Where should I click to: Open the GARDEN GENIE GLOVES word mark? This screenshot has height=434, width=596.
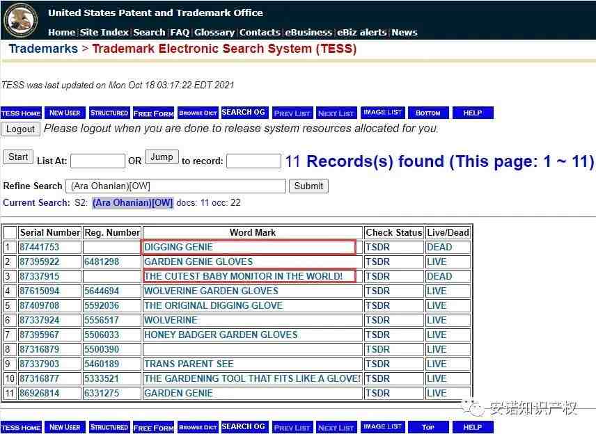(198, 262)
